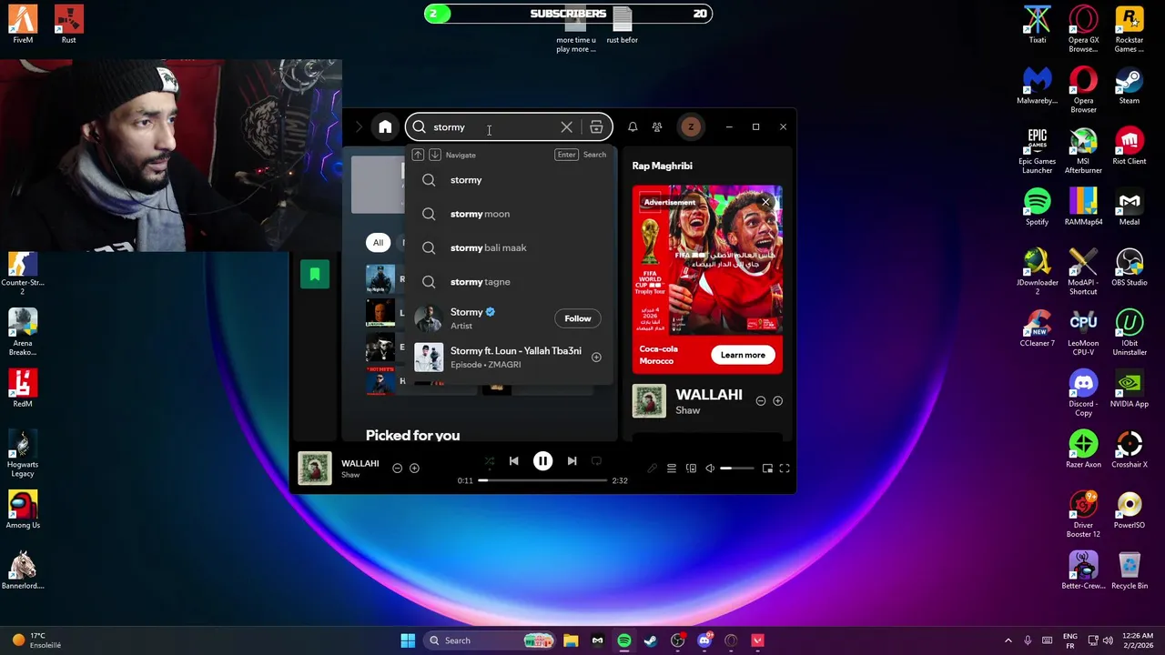Image resolution: width=1165 pixels, height=655 pixels.
Task: Select the 'All' filter chip
Action: click(x=378, y=242)
